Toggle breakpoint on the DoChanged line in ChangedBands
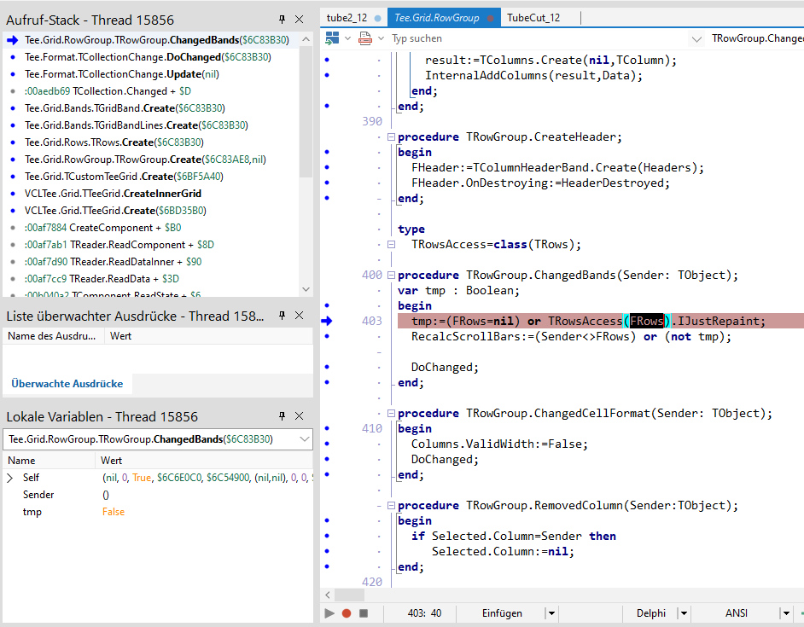This screenshot has width=804, height=627. [x=327, y=367]
